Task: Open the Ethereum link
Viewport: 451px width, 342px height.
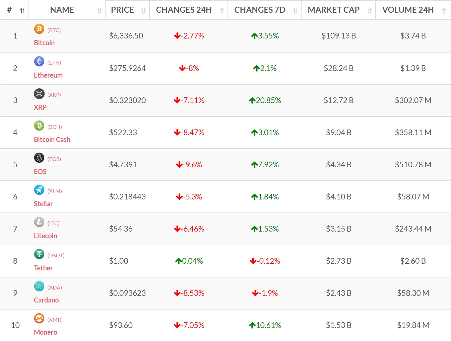Action: [48, 75]
